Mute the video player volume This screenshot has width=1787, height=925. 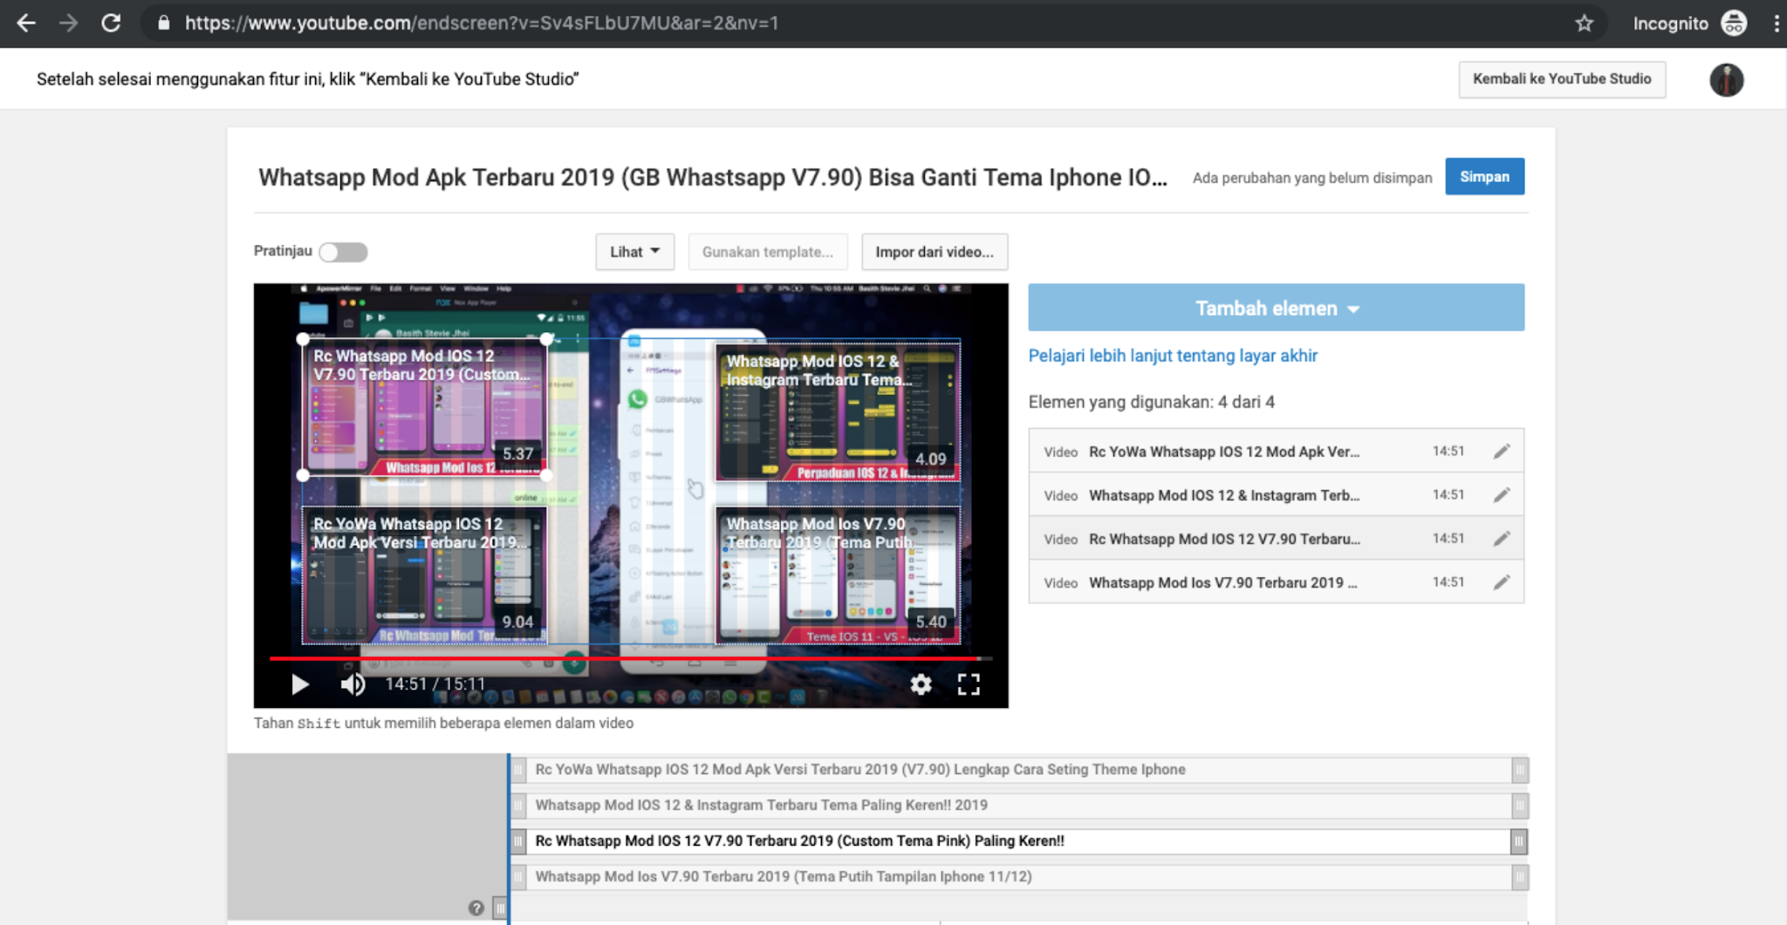point(353,684)
